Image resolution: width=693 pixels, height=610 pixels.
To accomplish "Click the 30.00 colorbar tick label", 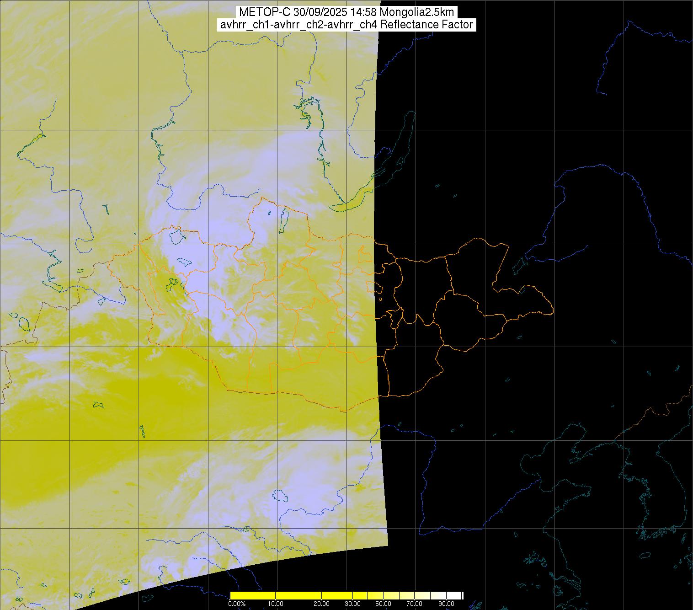I will pyautogui.click(x=352, y=604).
